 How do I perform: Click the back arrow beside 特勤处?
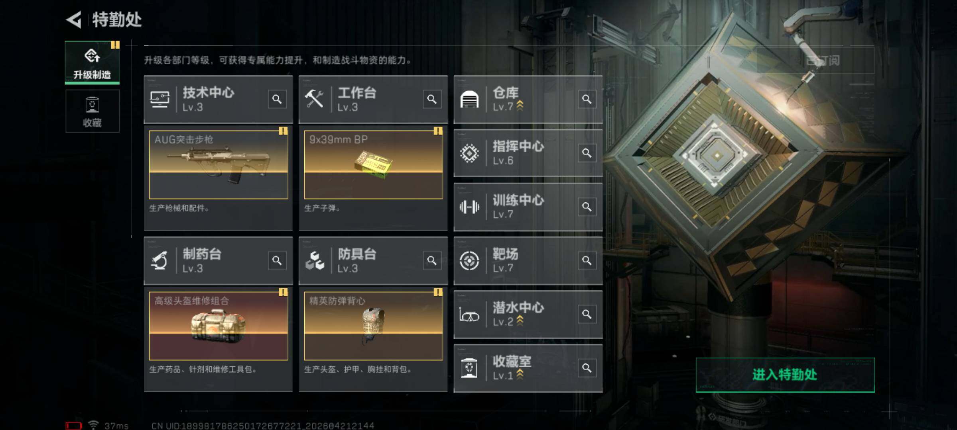tap(74, 20)
